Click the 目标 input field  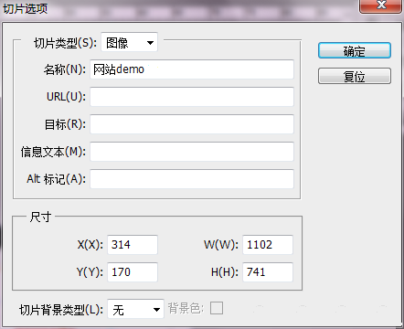coord(192,124)
